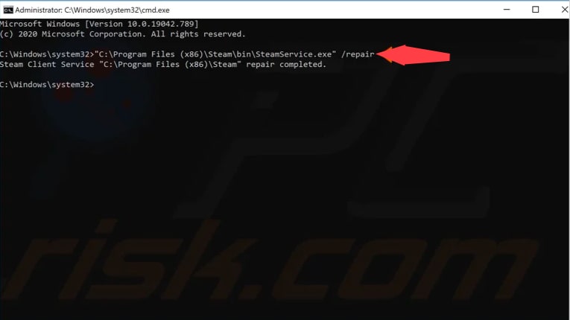Click the red arrow annotation
Screen dimensions: 570x320
click(x=413, y=55)
